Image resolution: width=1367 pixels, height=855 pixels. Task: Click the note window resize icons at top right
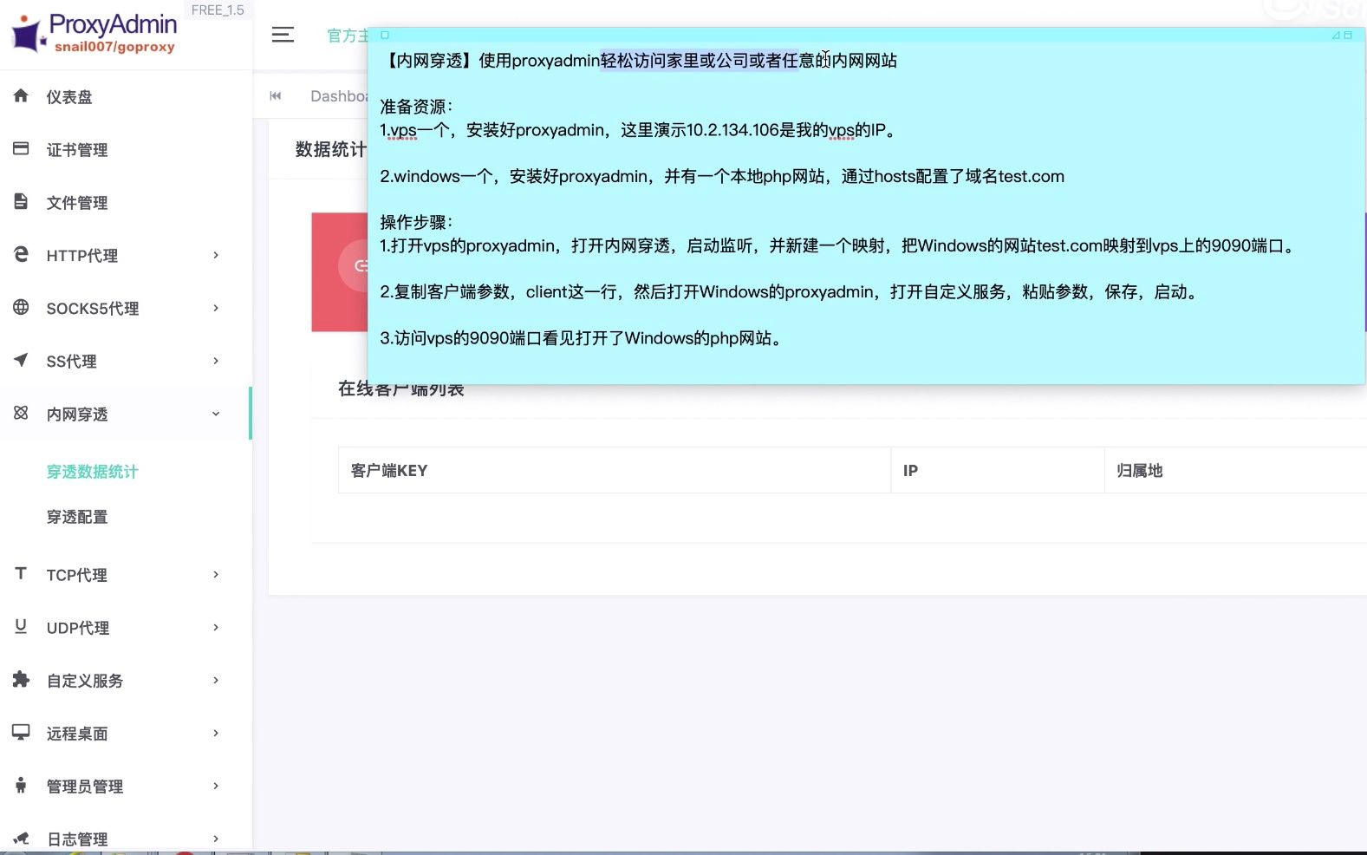[x=1342, y=36]
